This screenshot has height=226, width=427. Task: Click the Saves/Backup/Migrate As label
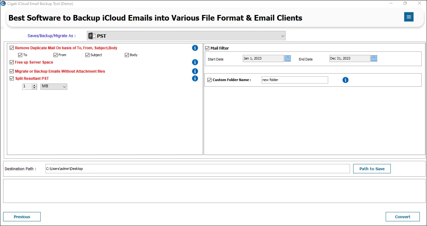[x=51, y=36]
